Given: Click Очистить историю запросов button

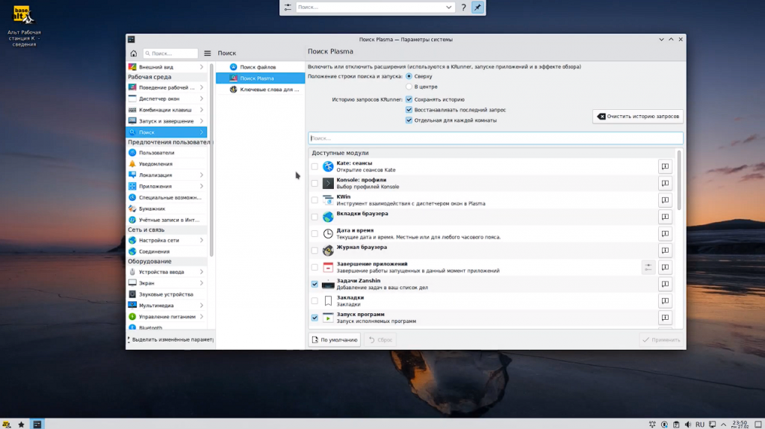Looking at the screenshot, I should click(x=638, y=116).
